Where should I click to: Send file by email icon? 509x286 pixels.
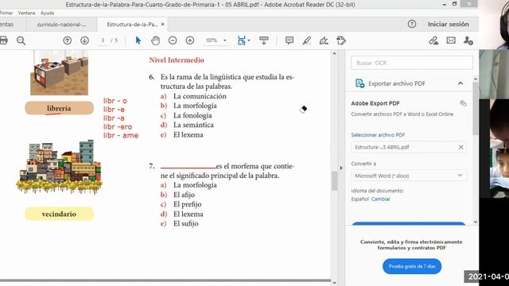pyautogui.click(x=451, y=41)
